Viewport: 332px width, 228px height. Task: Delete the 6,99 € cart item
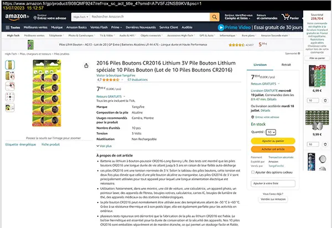[x=325, y=100]
